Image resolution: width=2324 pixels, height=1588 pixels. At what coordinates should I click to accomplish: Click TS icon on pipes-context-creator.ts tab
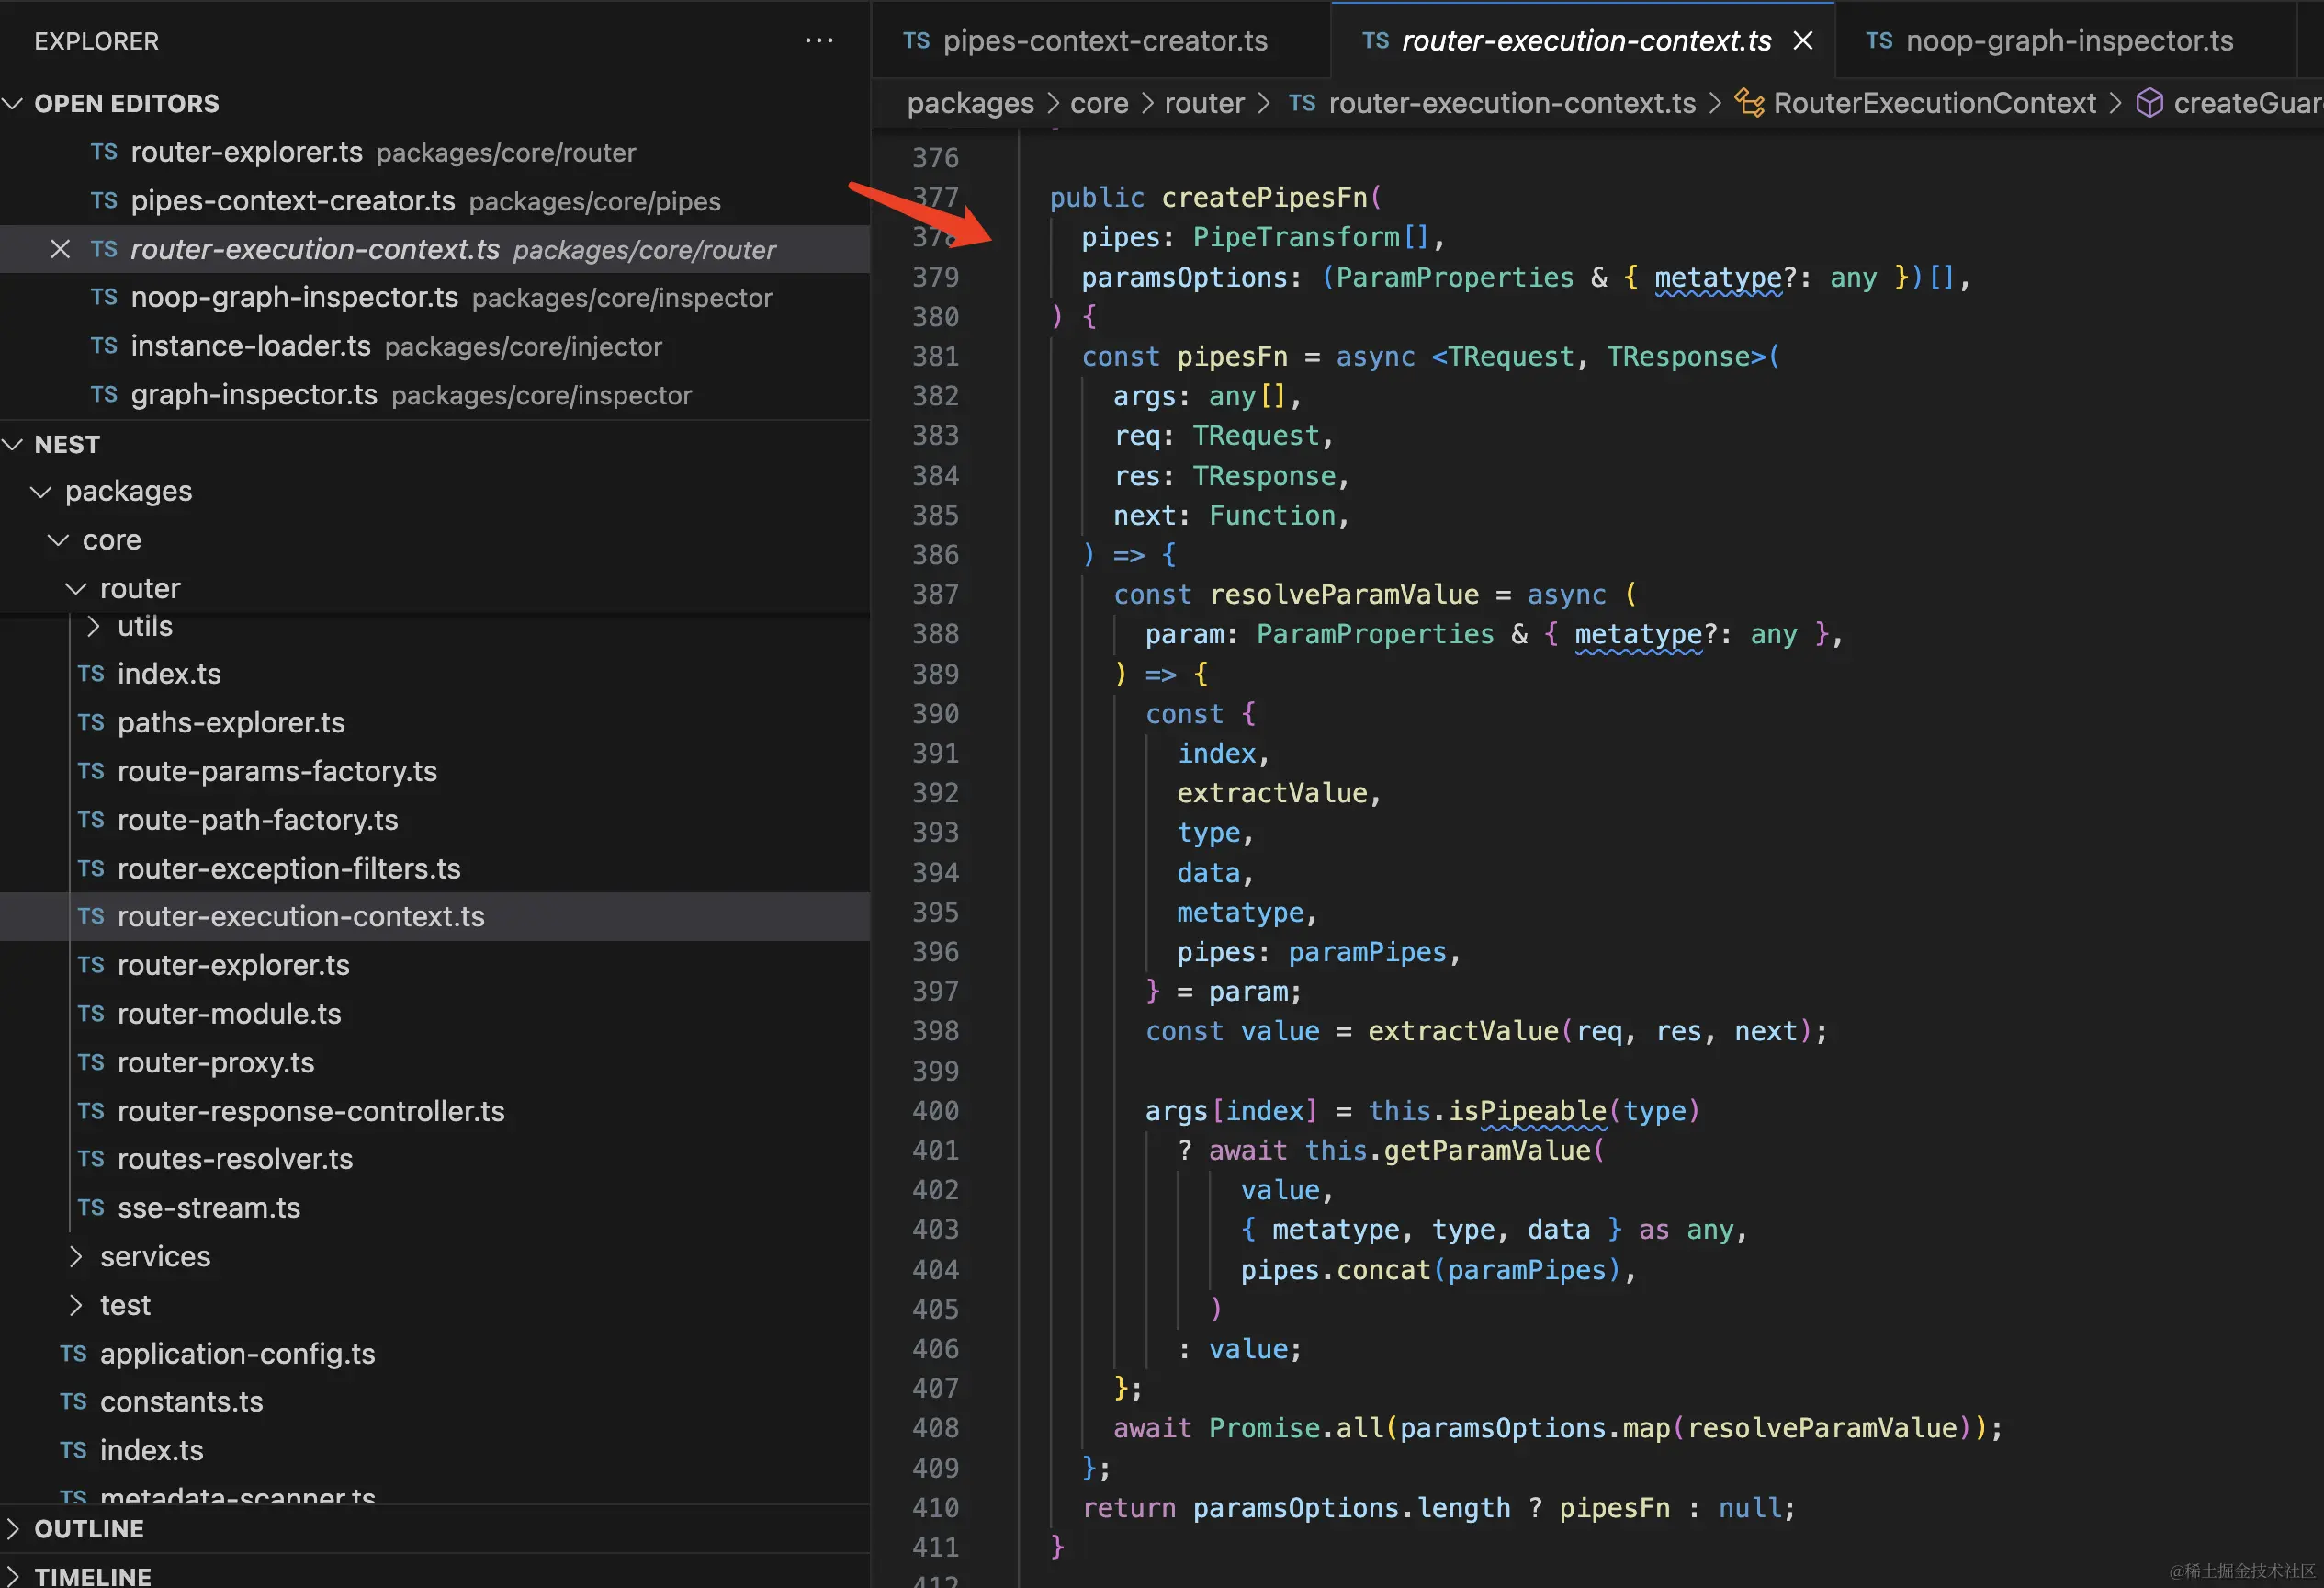pyautogui.click(x=916, y=40)
